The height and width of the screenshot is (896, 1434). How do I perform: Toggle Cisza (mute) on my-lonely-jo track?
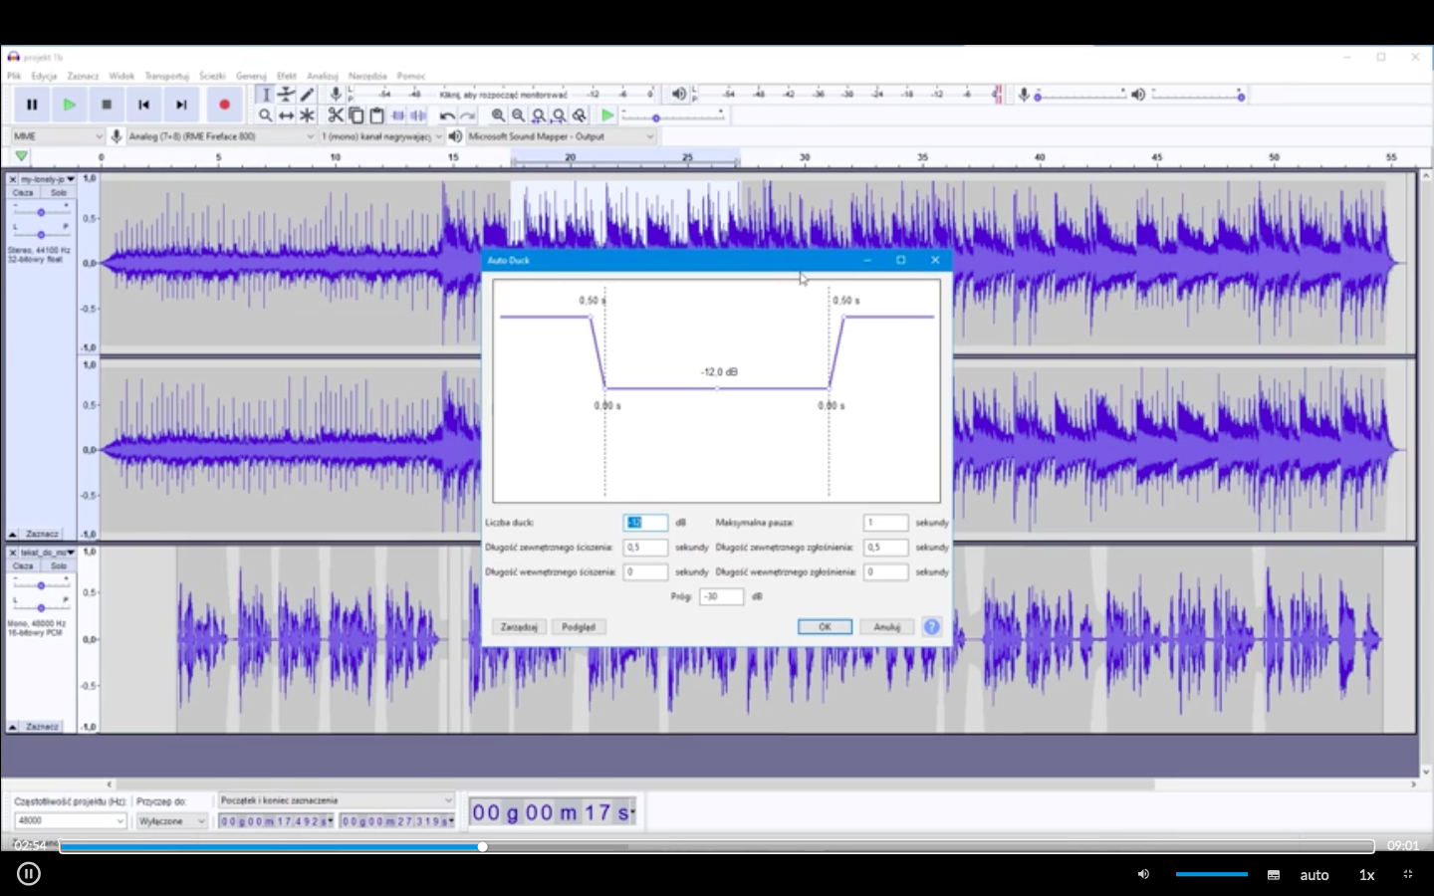(x=23, y=192)
